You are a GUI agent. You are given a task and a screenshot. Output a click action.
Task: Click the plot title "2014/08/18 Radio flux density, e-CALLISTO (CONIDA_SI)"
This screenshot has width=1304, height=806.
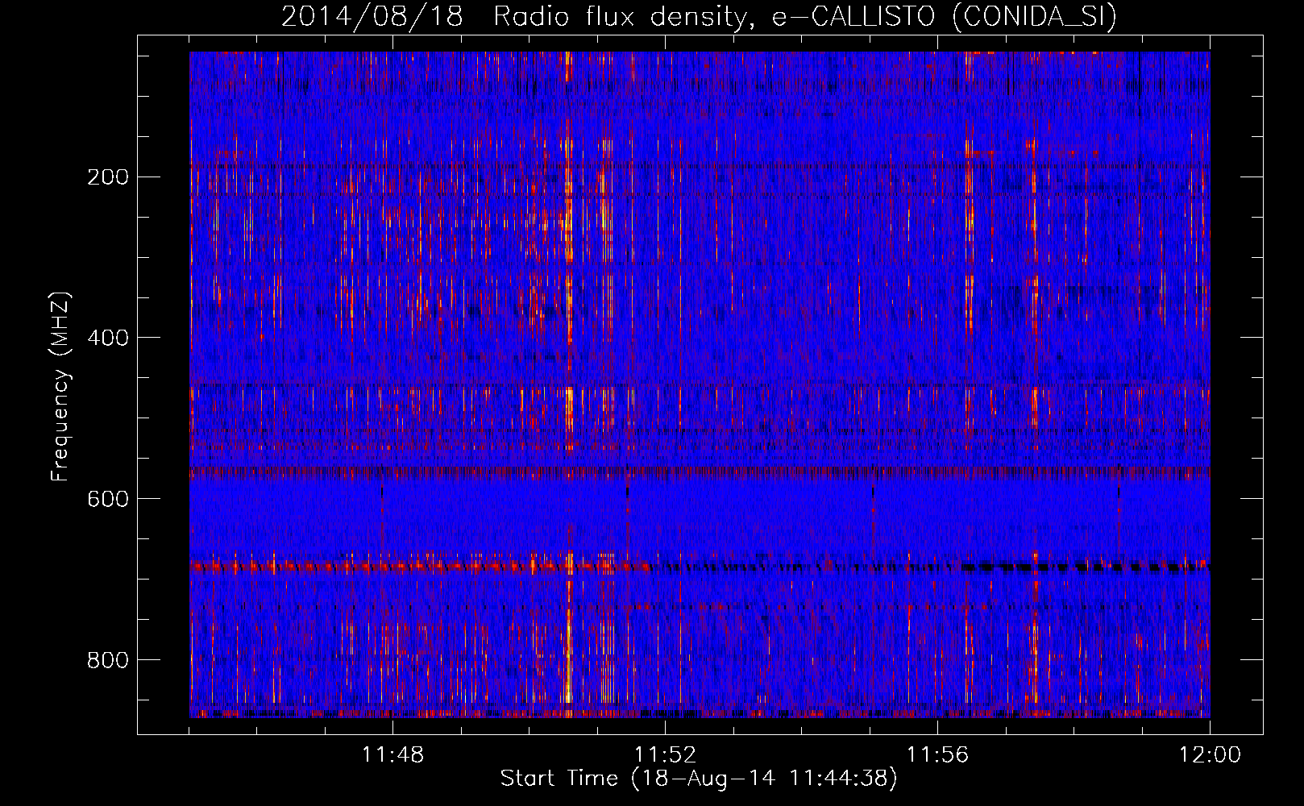(x=699, y=16)
